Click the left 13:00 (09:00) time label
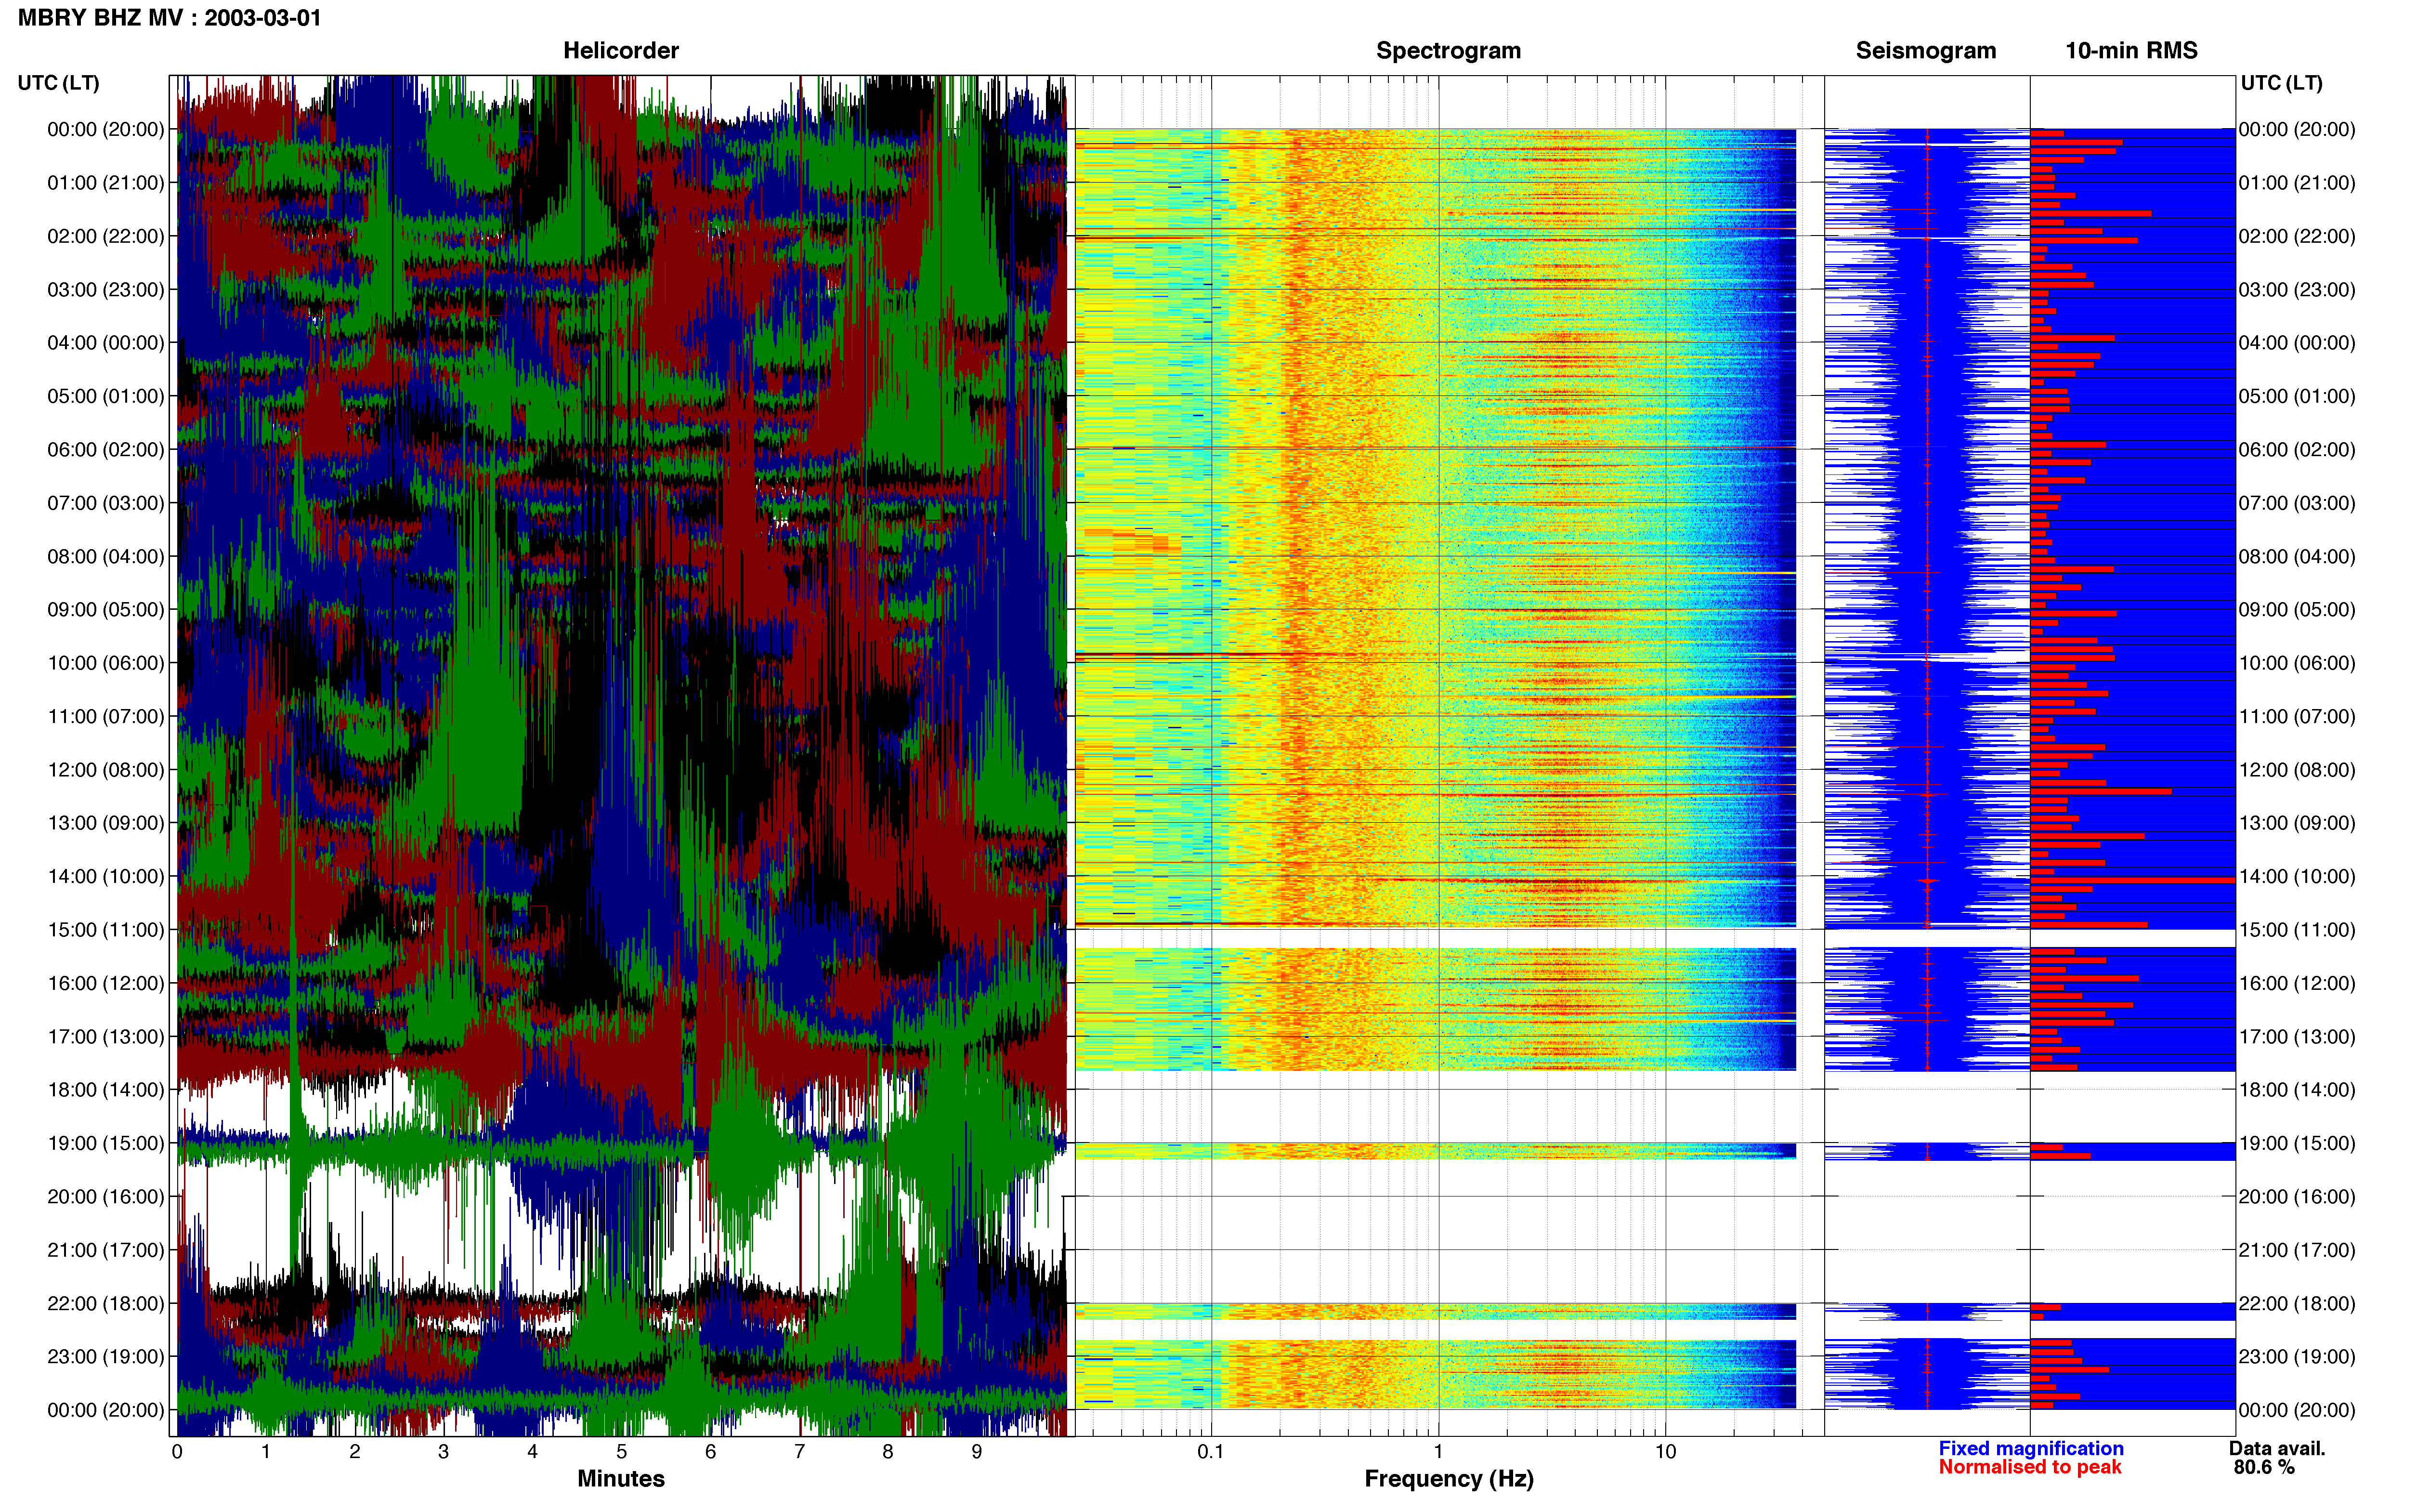 pyautogui.click(x=106, y=823)
